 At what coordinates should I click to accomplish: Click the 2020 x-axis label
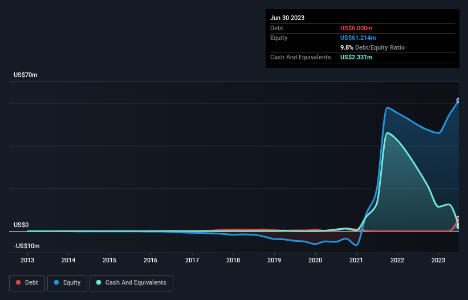(315, 260)
